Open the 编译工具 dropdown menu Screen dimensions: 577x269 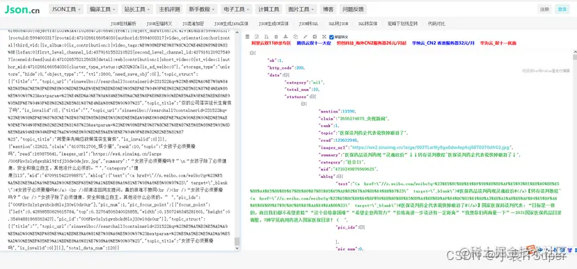tap(103, 9)
